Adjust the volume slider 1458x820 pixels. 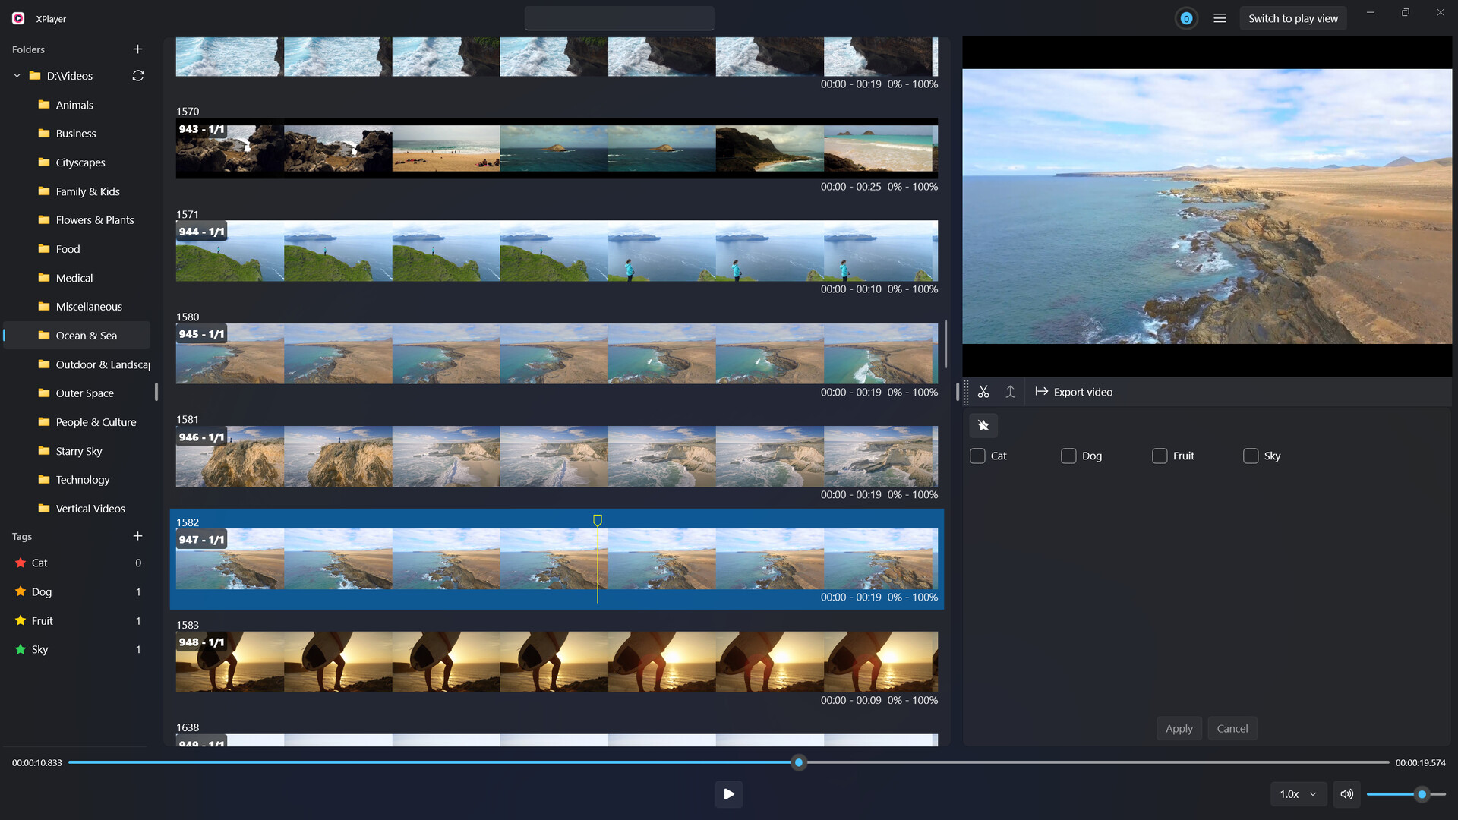pos(1422,794)
